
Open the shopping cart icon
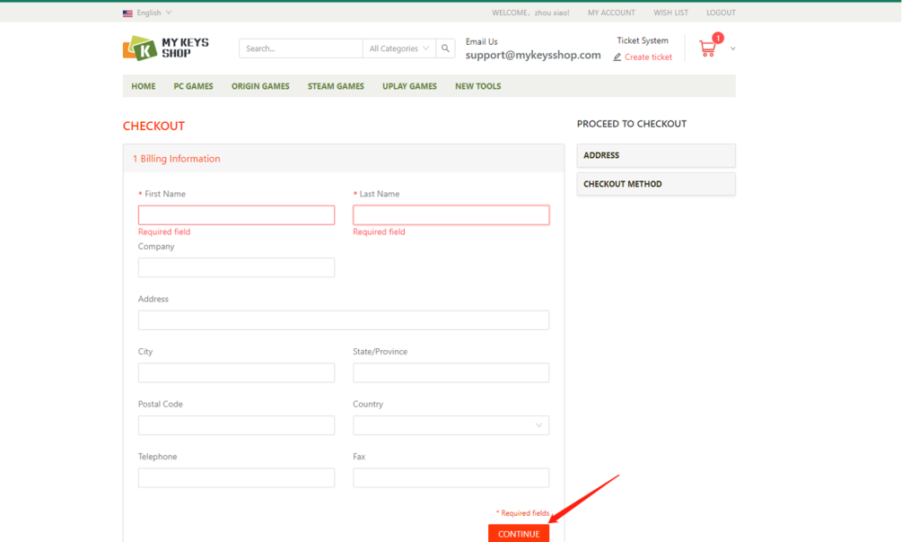[708, 48]
